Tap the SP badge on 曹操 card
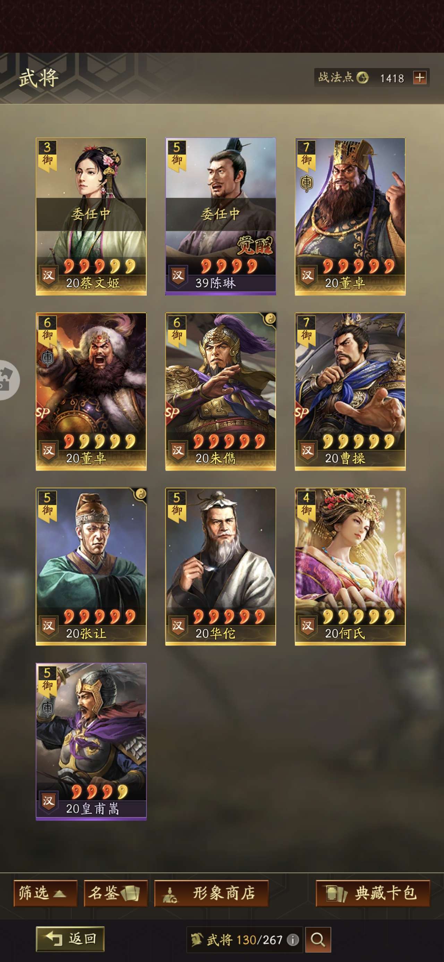Screen dimensions: 444x962 (x=301, y=412)
